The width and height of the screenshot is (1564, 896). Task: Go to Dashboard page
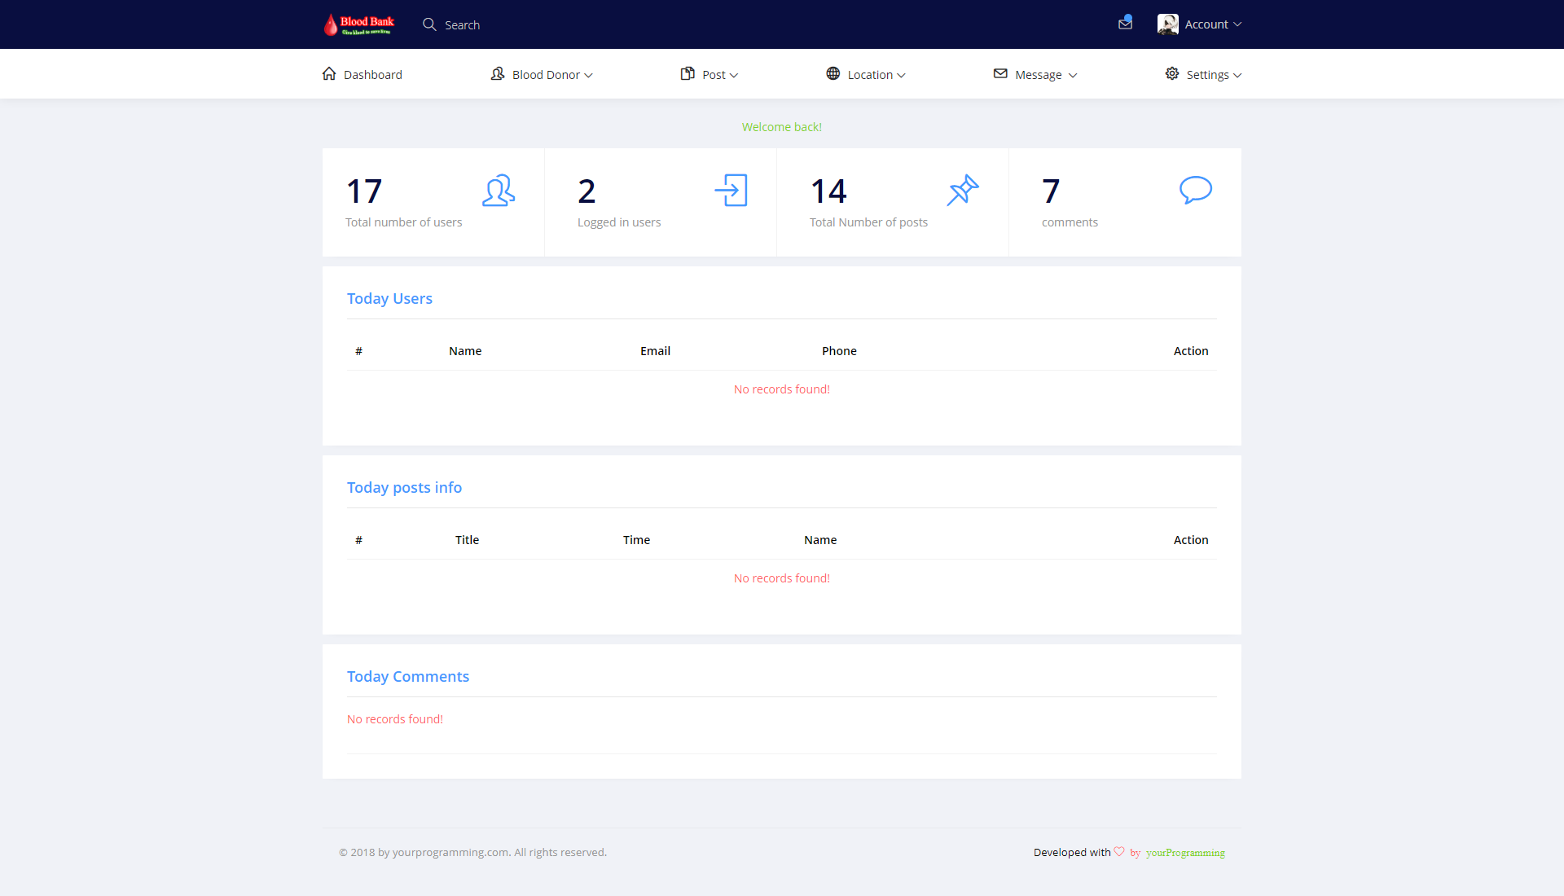point(373,75)
